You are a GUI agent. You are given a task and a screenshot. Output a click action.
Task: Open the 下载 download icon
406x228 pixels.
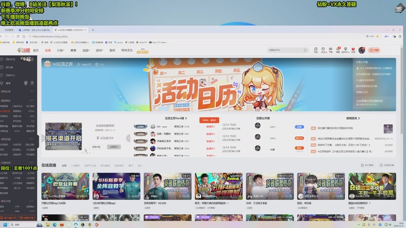click(330, 50)
